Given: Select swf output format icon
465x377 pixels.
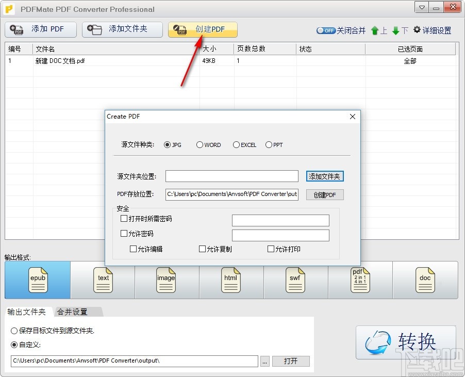Looking at the screenshot, I should [295, 280].
